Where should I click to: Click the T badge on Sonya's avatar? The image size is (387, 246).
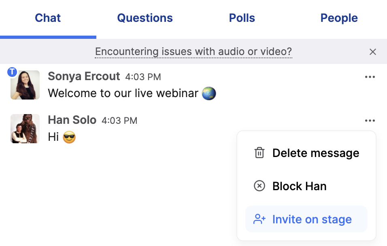(x=12, y=72)
